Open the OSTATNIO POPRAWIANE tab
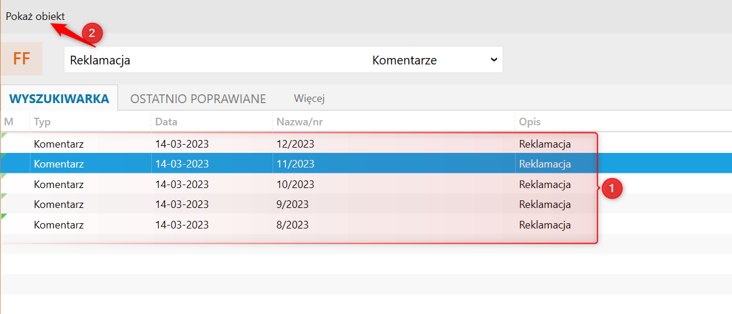The width and height of the screenshot is (732, 314). click(198, 98)
